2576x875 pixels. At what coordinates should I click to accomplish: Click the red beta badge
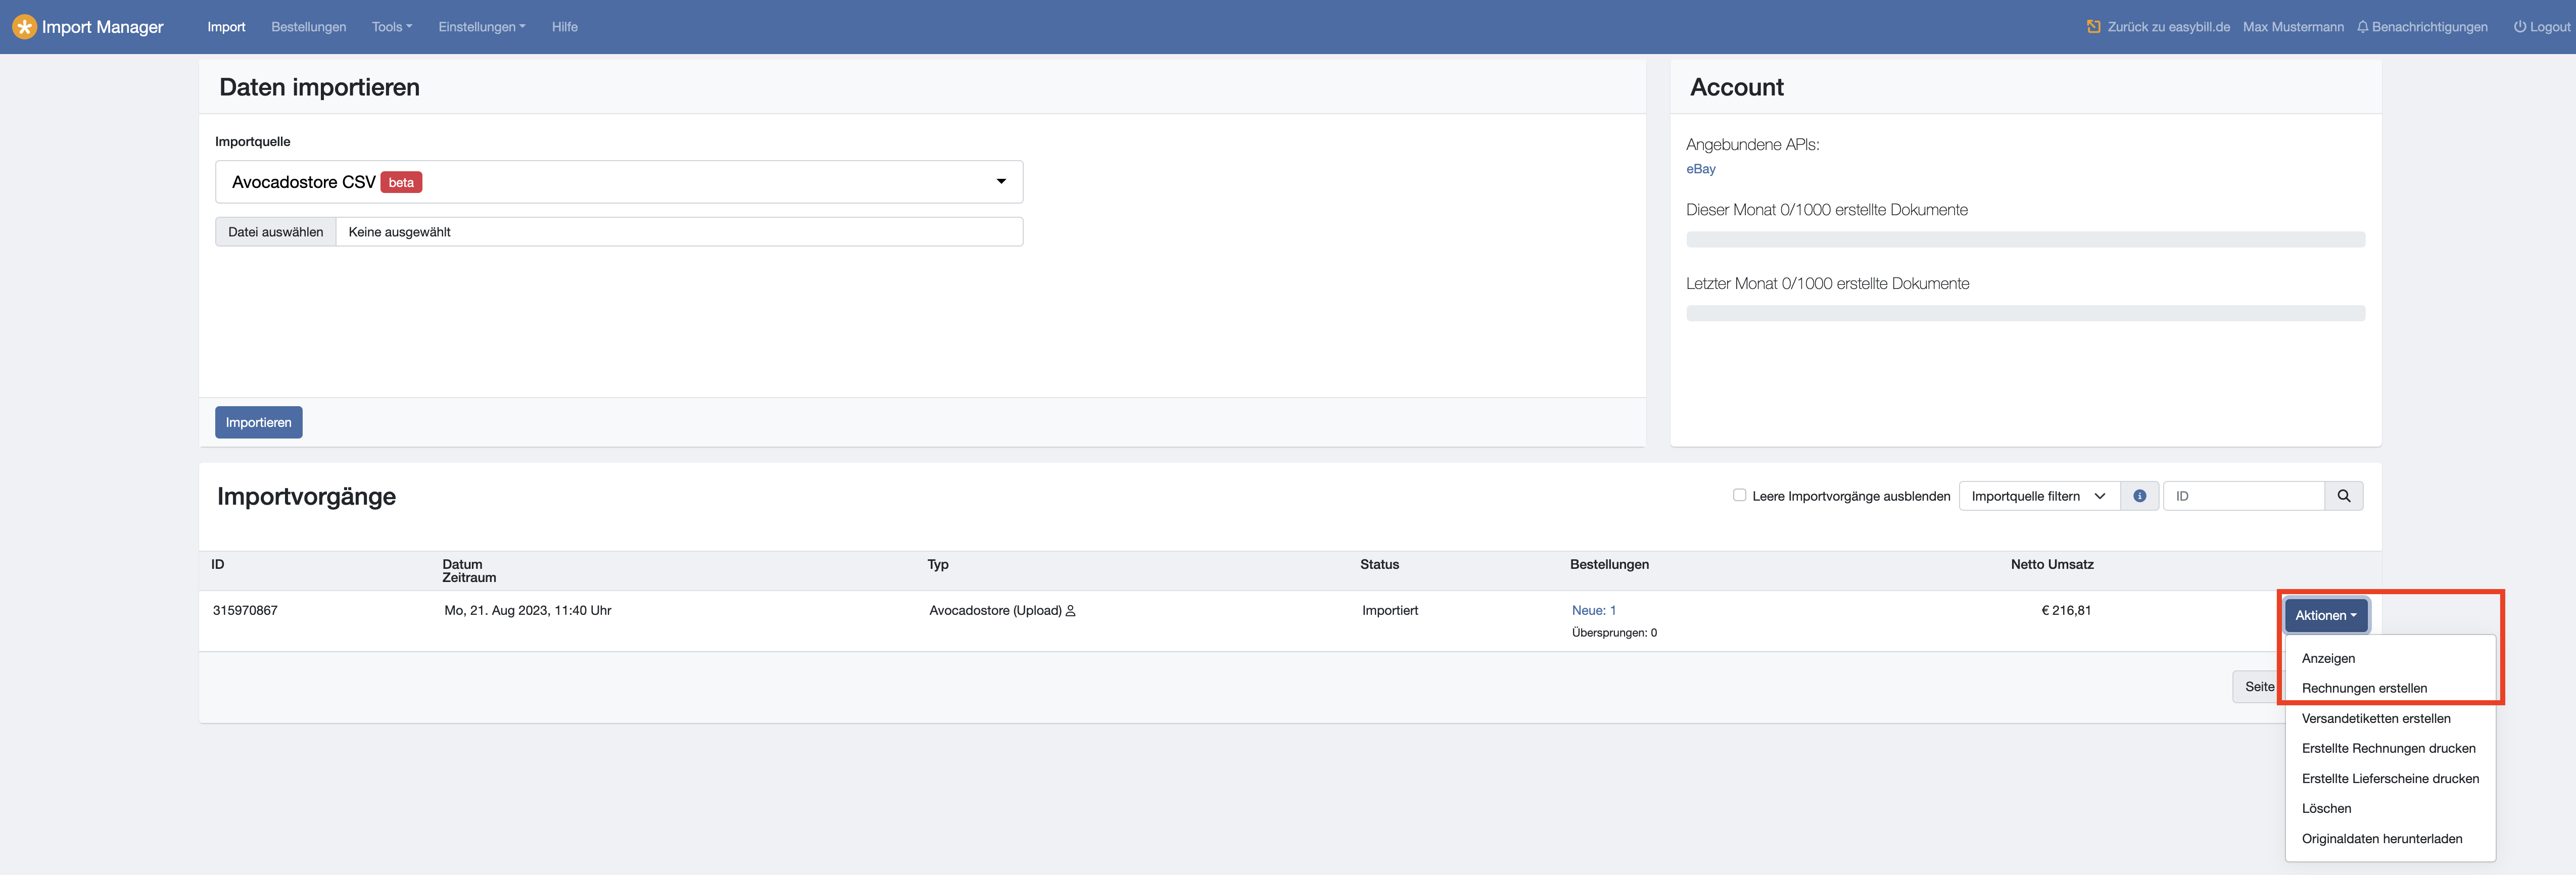[401, 182]
